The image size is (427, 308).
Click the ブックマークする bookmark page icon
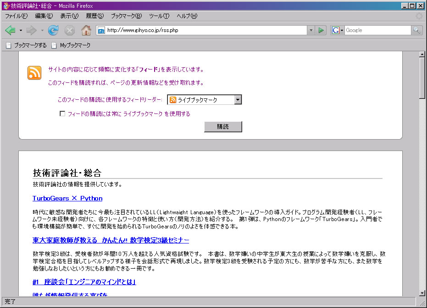[x=8, y=45]
